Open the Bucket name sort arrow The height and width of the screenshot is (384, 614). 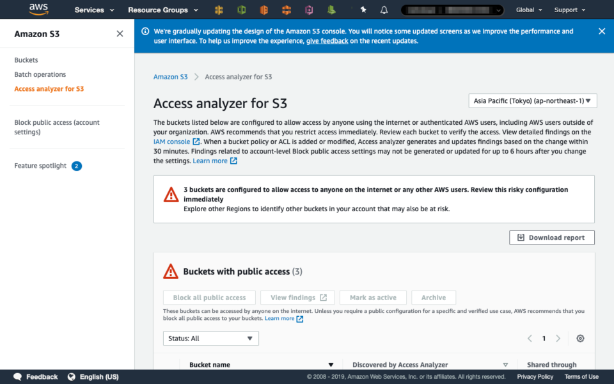(331, 364)
